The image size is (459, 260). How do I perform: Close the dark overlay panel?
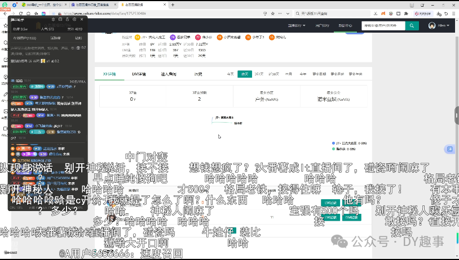pyautogui.click(x=82, y=19)
